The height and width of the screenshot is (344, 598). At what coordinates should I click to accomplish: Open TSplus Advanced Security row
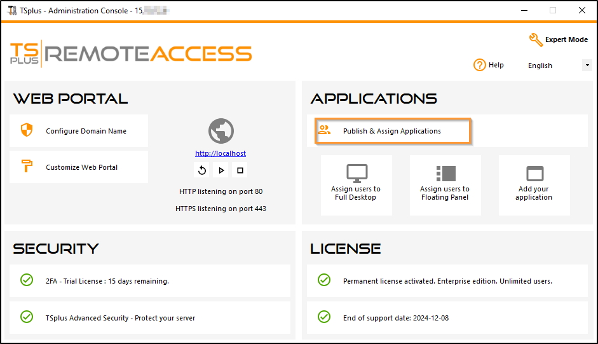pos(150,317)
